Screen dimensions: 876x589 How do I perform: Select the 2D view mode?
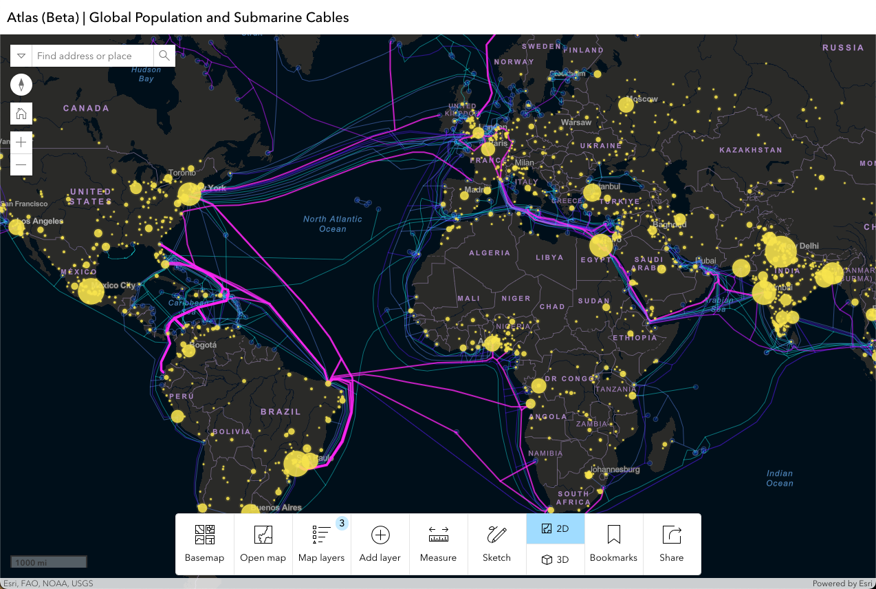(x=555, y=528)
